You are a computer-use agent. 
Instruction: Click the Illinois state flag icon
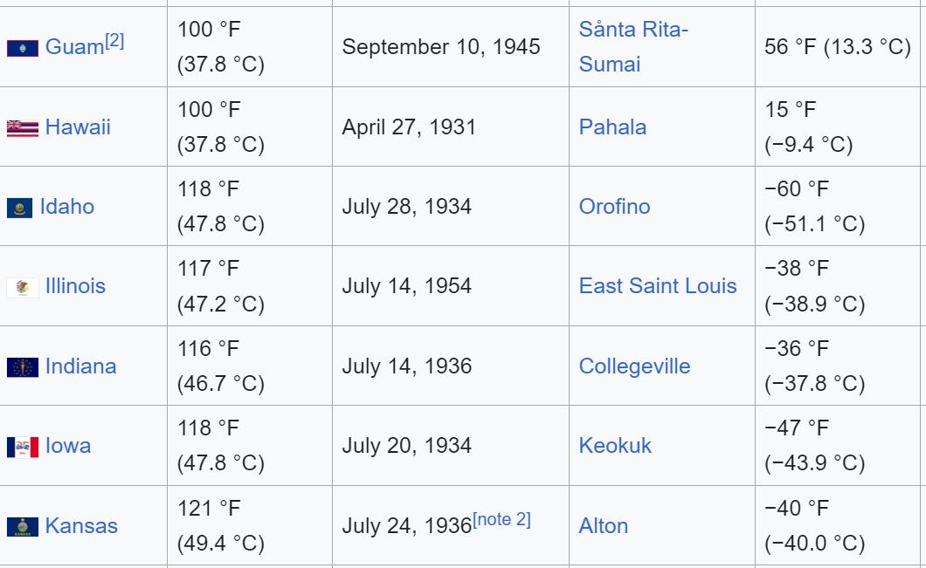tap(23, 287)
